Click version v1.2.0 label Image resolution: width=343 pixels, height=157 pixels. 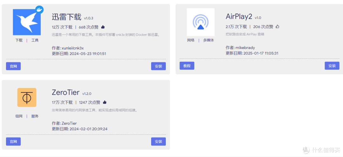[x=87, y=94]
